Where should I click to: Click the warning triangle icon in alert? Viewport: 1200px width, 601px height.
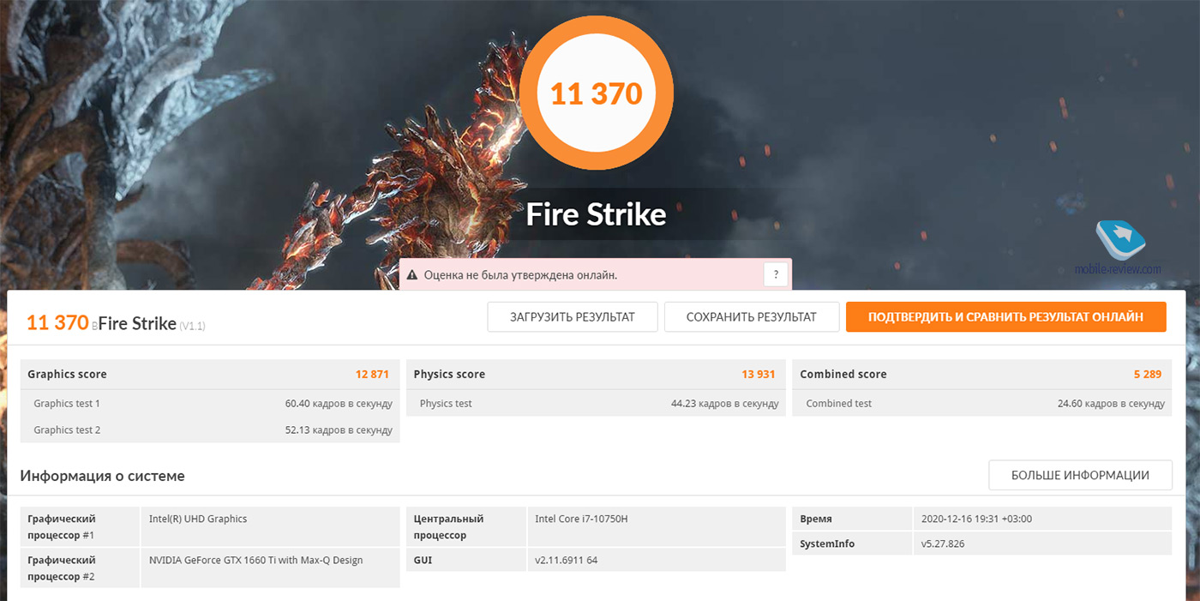click(x=411, y=275)
